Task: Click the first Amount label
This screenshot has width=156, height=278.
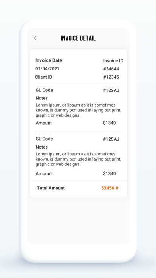Action: (x=44, y=123)
